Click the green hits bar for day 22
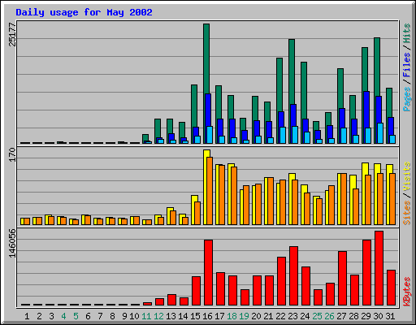 coord(279,84)
